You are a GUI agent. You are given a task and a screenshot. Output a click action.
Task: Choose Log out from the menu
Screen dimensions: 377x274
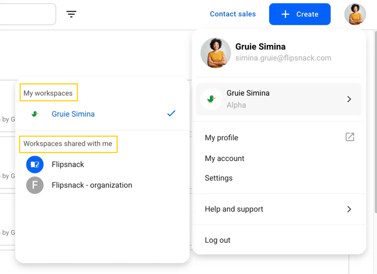click(218, 240)
